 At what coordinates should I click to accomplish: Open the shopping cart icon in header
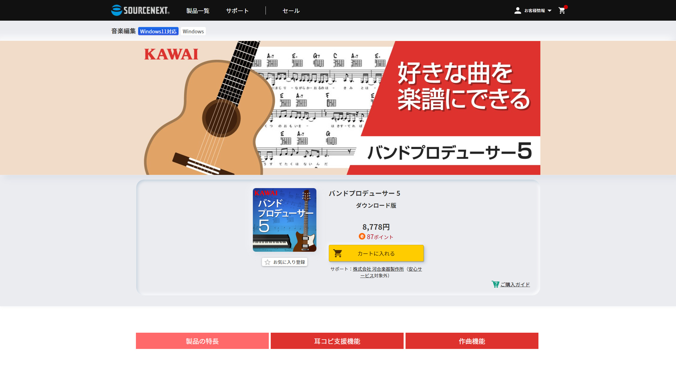tap(562, 10)
